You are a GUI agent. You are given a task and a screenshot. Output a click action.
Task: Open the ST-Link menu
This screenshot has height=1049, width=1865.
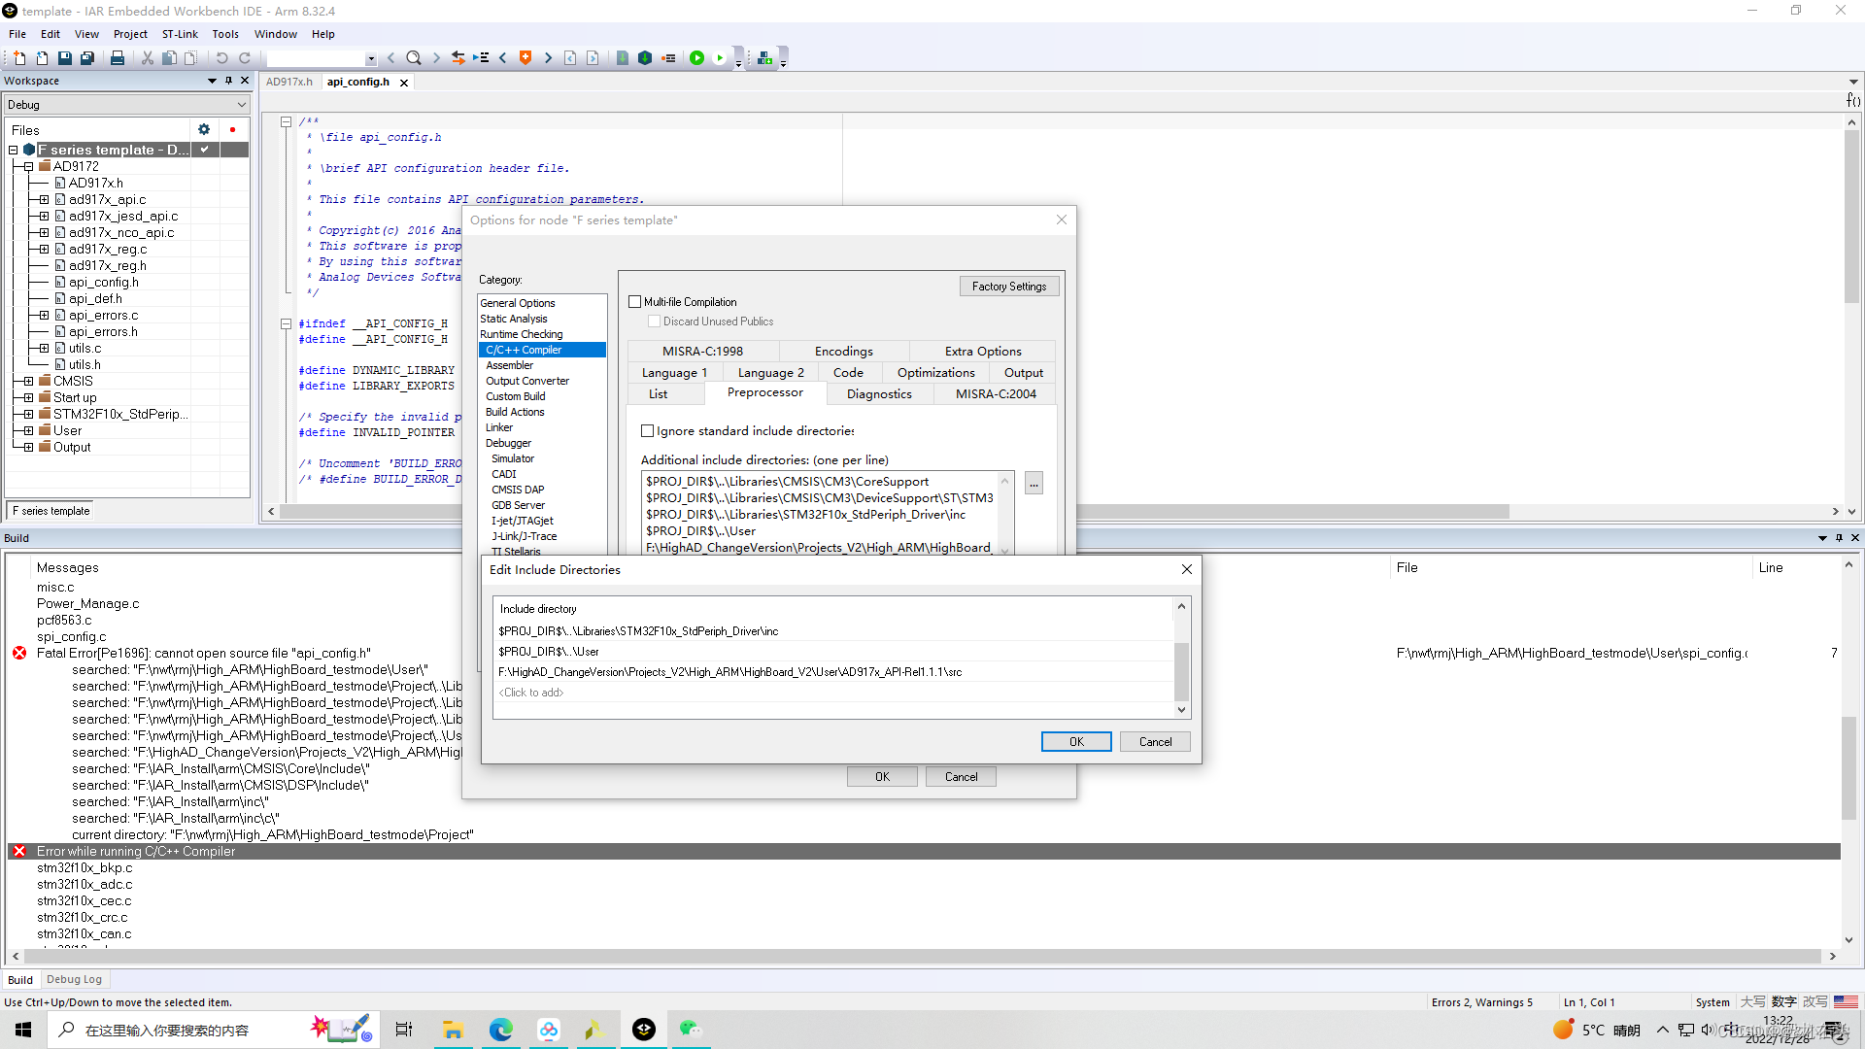click(x=180, y=34)
